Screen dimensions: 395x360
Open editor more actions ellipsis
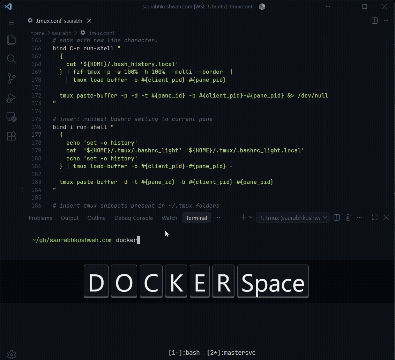(386, 21)
